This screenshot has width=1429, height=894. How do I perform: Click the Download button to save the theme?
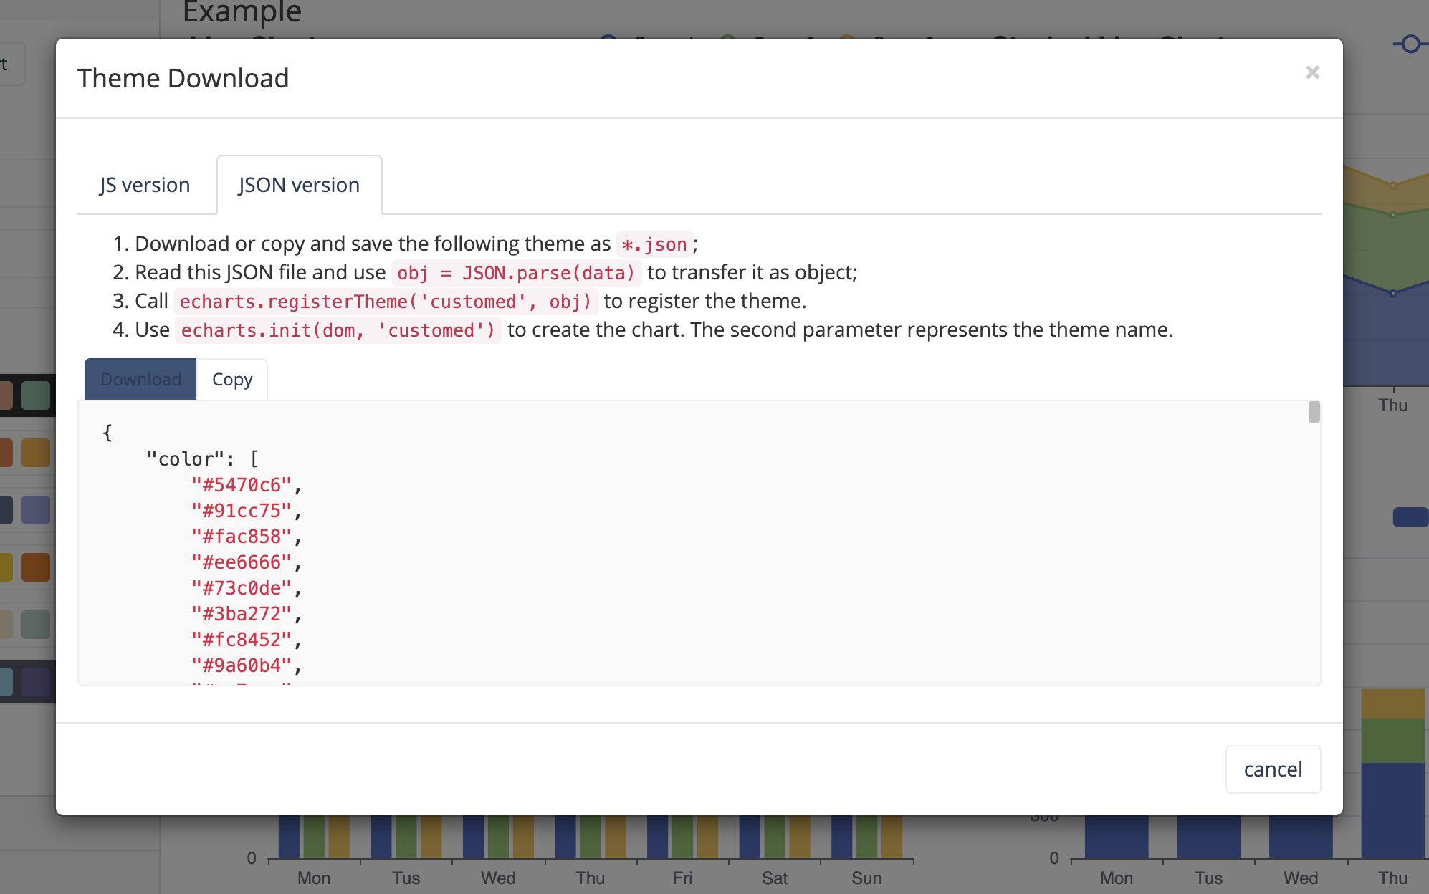[x=140, y=379]
